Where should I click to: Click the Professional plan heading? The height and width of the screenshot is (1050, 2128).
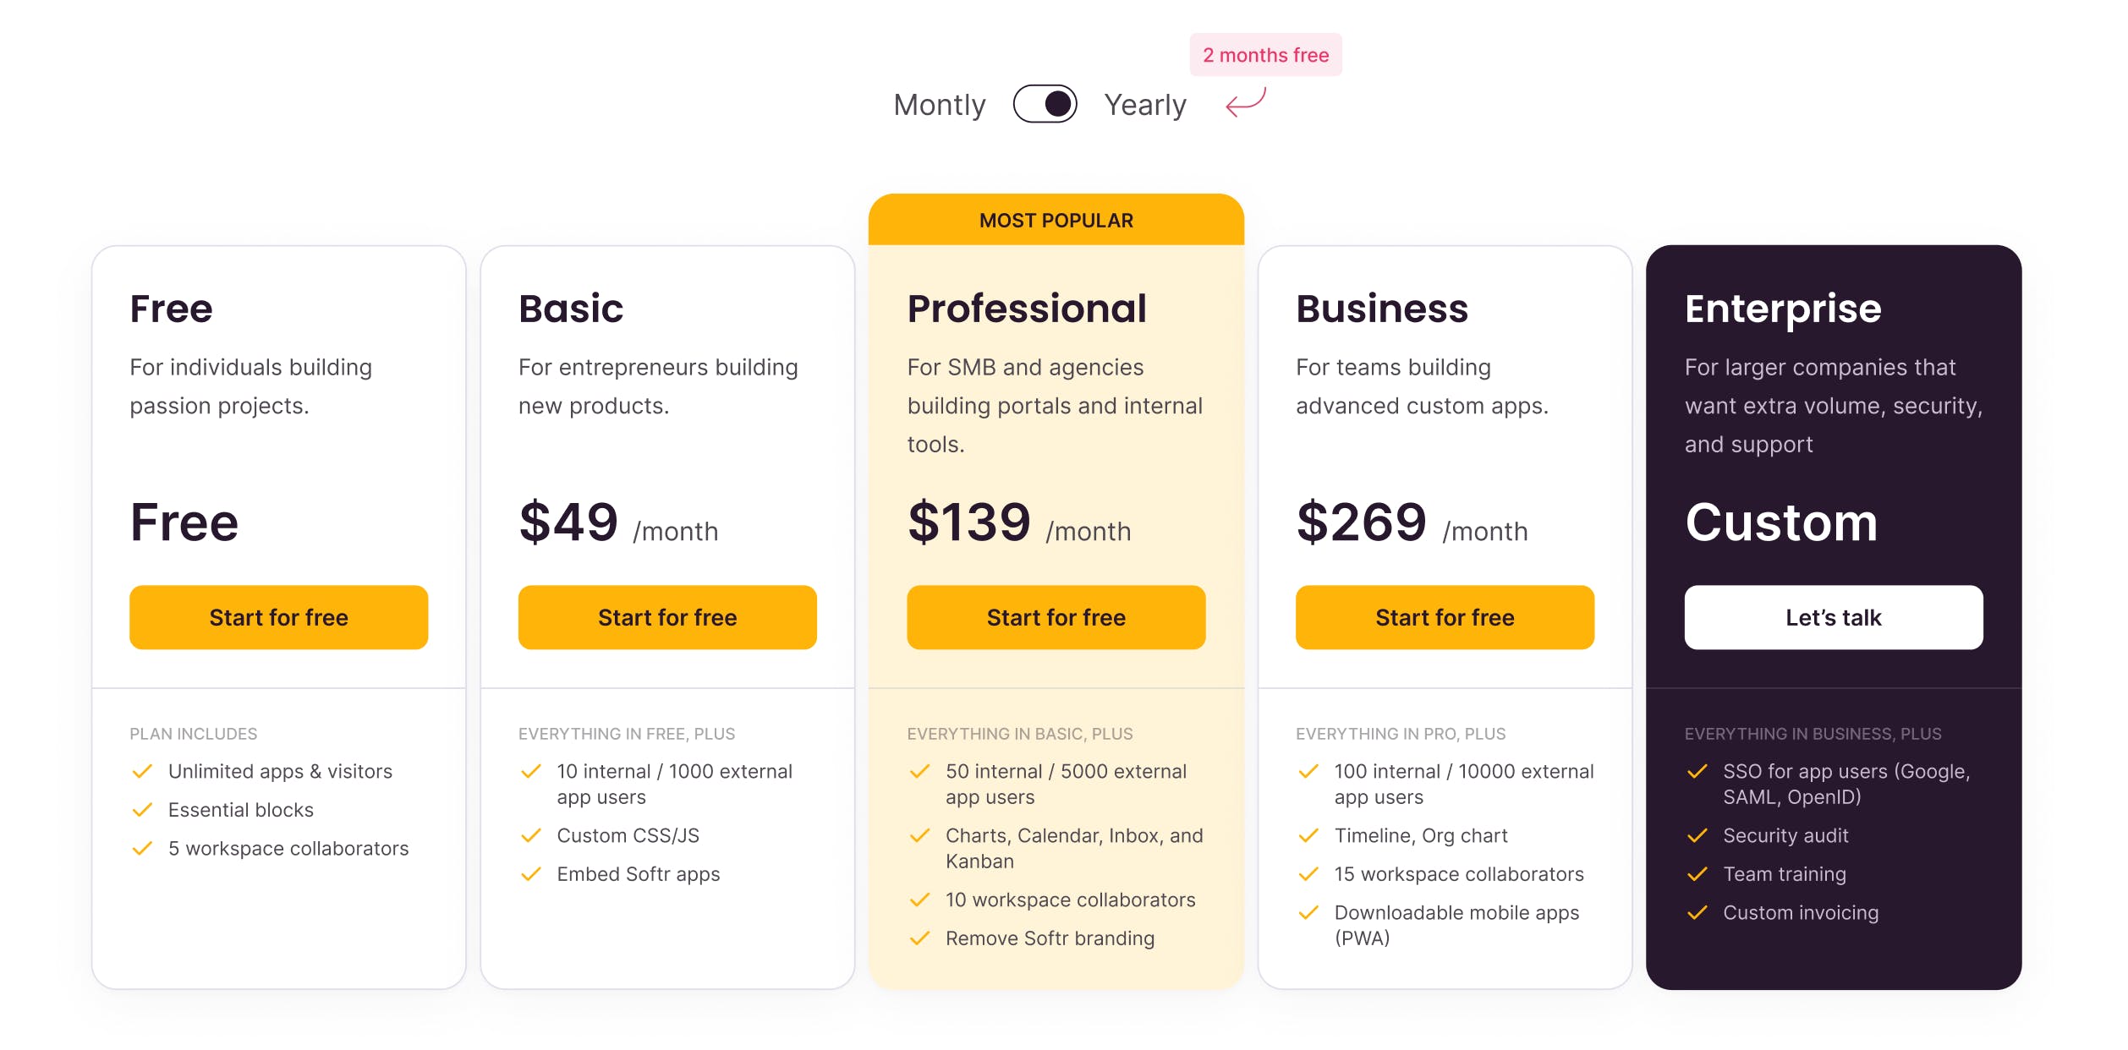coord(1027,309)
